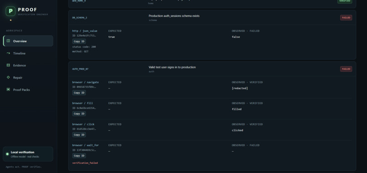Click the WORKSPACE sidebar heading
This screenshot has height=173, width=367.
14,31
